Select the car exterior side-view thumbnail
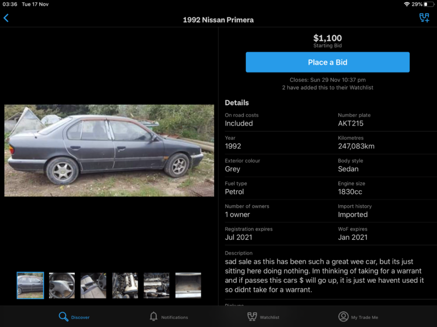 click(31, 286)
